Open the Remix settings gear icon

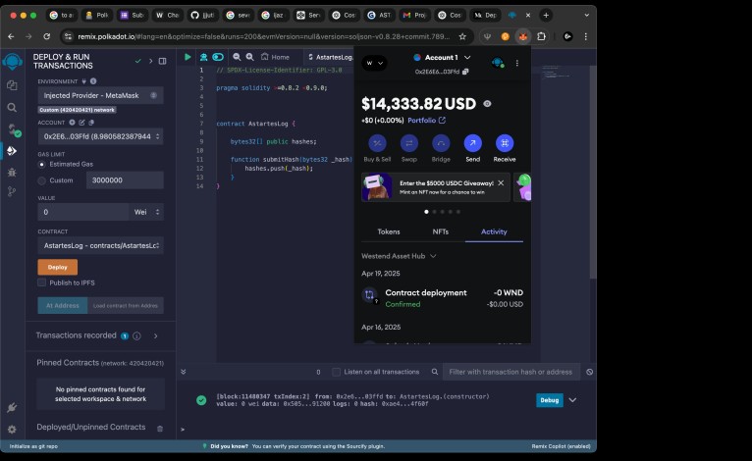coord(12,430)
